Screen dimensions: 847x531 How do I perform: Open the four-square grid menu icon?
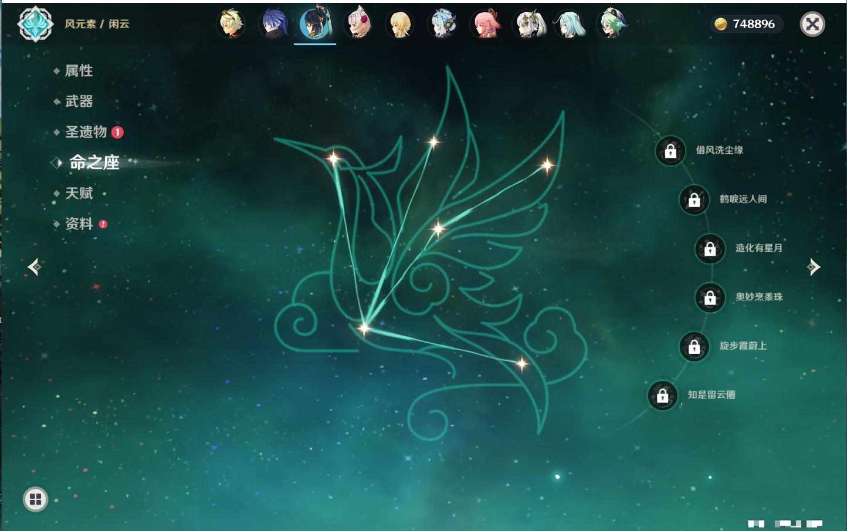35,499
